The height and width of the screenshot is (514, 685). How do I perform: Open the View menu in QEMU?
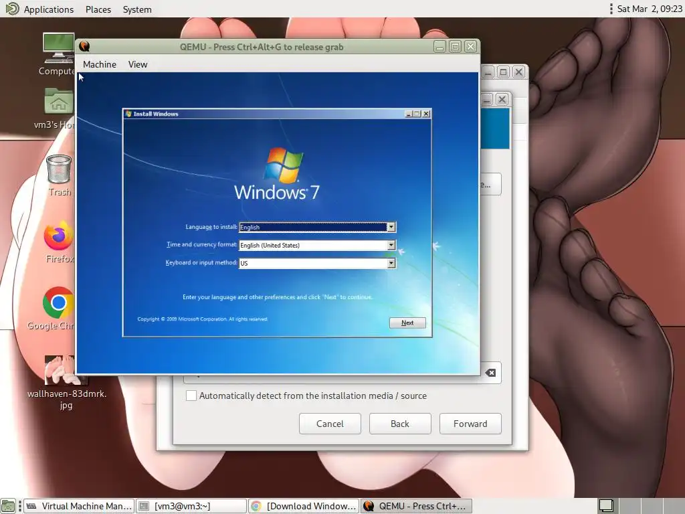[x=138, y=64]
